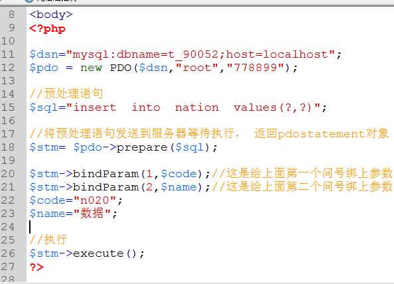Click the comment on line 14
This screenshot has height=284, width=394.
pos(66,94)
